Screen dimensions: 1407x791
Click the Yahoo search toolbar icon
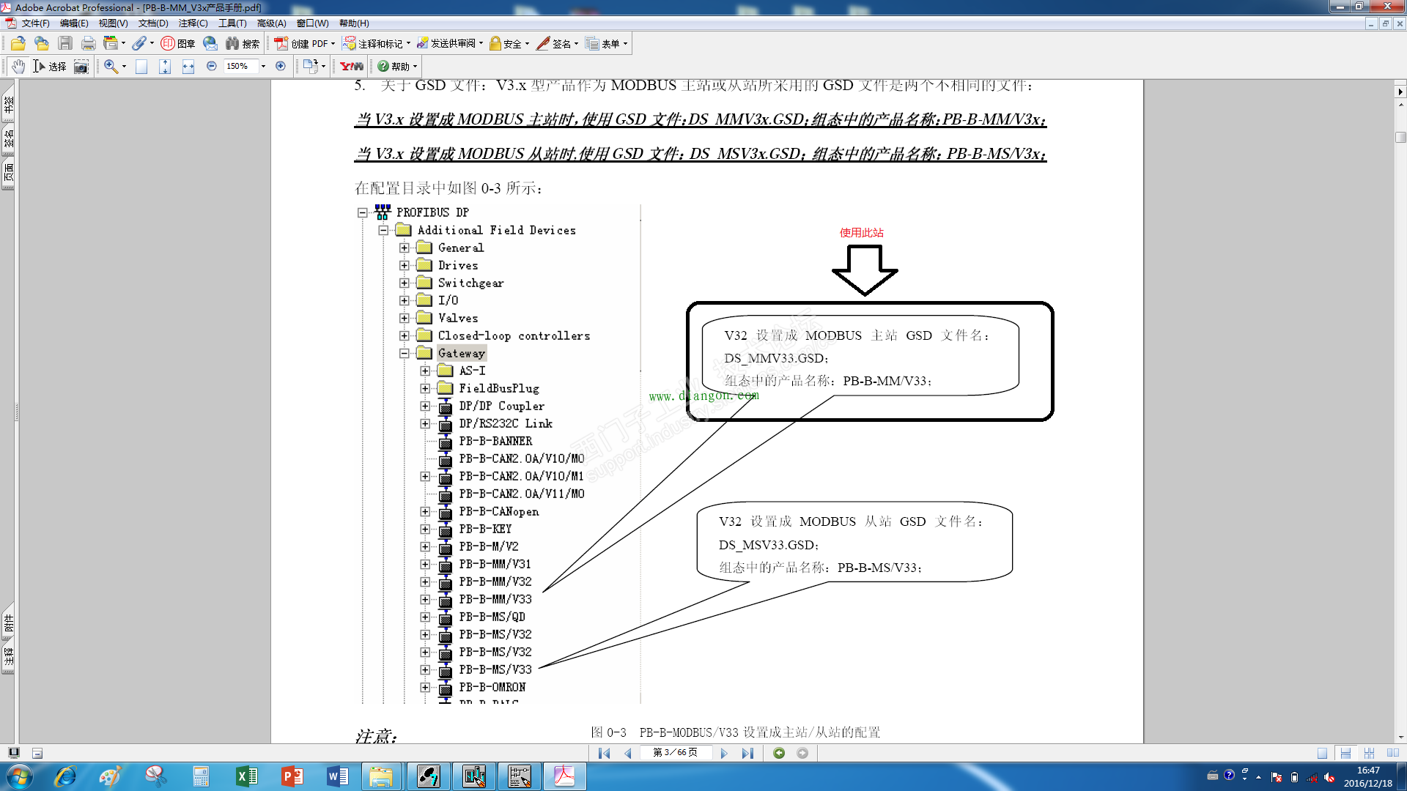352,67
